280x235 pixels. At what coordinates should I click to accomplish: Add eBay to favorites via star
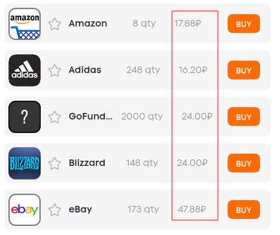click(x=54, y=210)
